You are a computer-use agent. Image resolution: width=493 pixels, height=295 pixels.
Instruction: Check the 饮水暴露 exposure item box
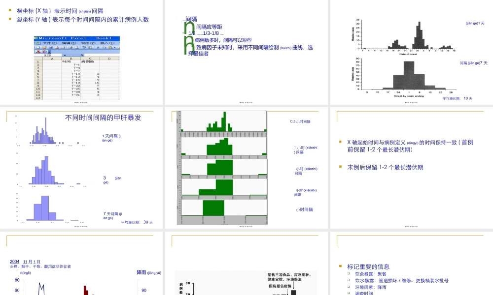coord(349,280)
